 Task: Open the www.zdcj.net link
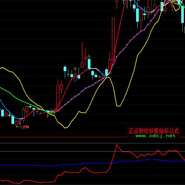coord(155,136)
